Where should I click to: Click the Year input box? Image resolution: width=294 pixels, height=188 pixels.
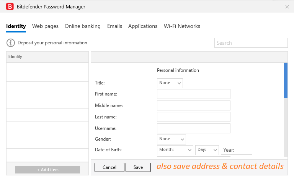coord(237,150)
